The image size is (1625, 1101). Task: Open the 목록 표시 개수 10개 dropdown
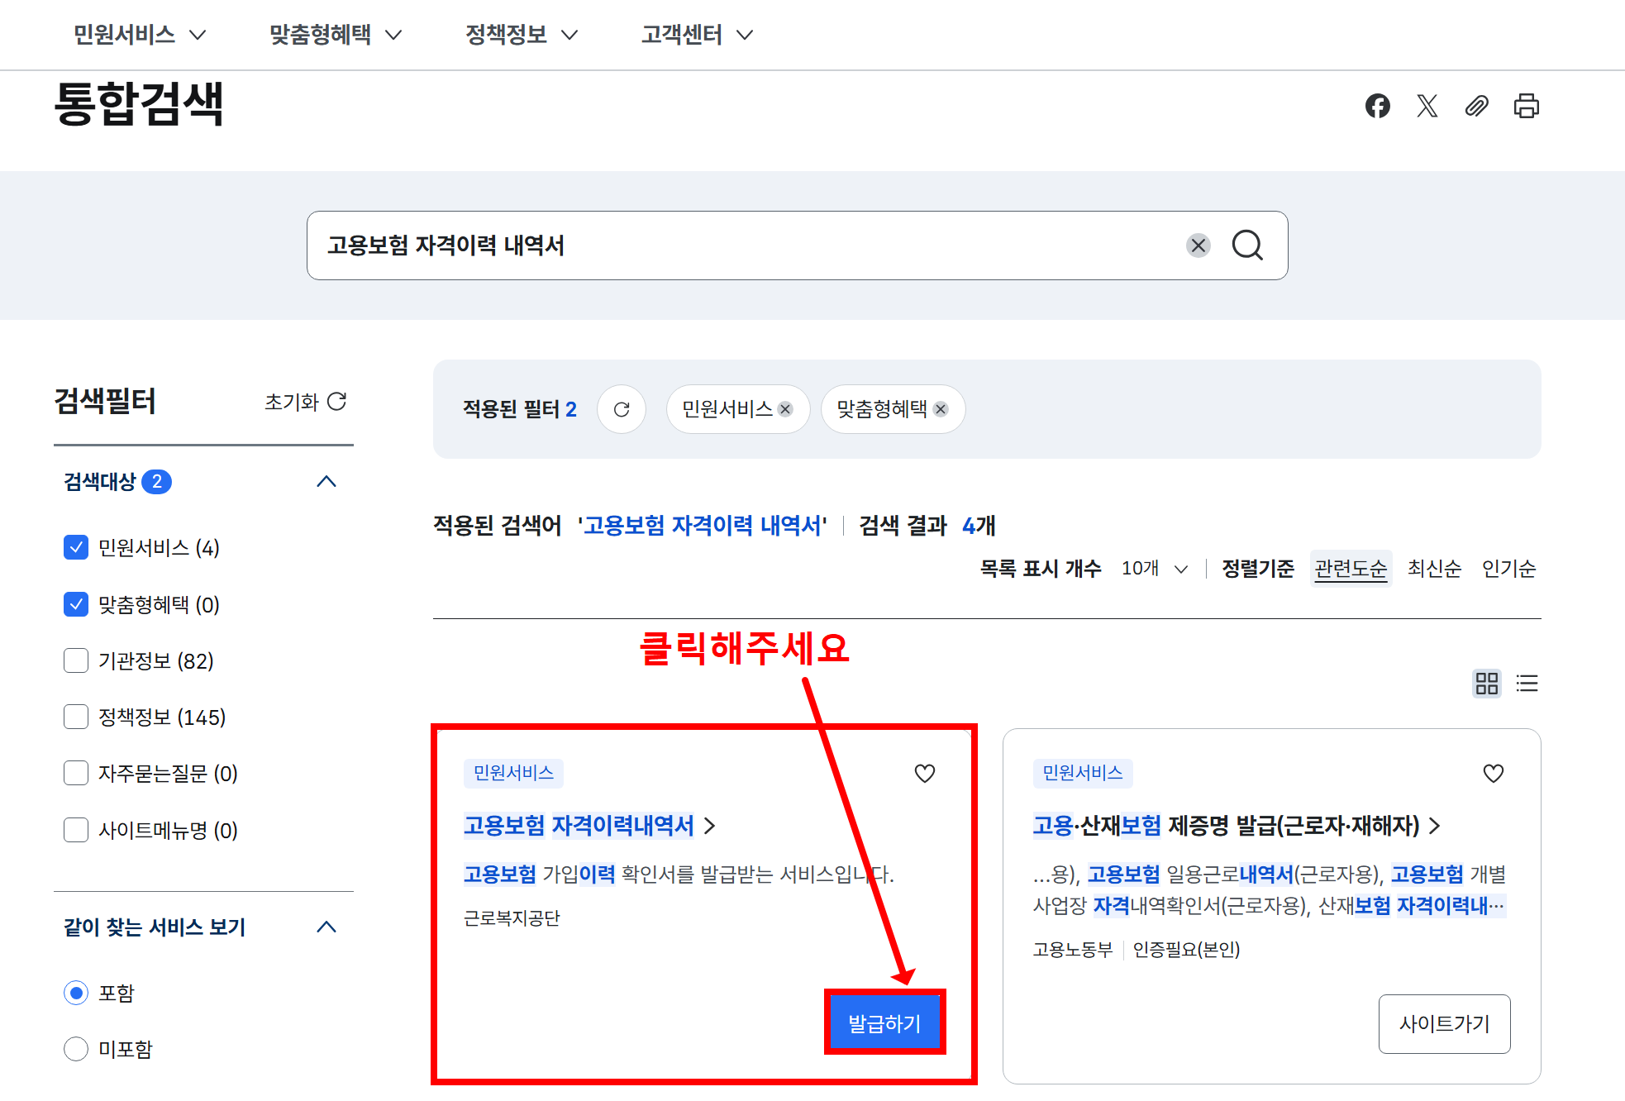1155,569
